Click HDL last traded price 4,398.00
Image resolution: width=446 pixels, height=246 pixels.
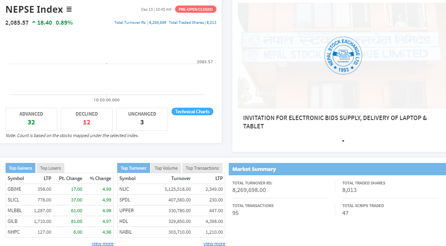pos(214,221)
